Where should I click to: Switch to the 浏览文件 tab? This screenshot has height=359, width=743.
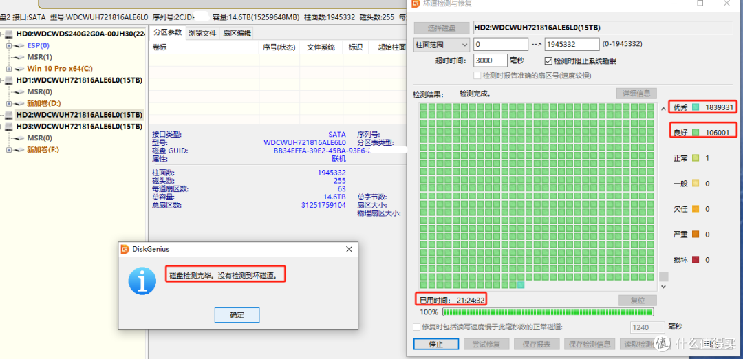tap(202, 33)
